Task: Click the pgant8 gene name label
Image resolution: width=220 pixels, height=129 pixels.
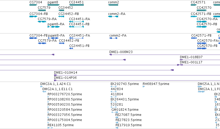Action: click(x=53, y=2)
